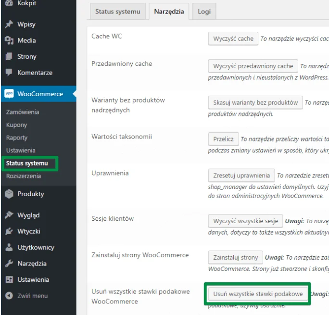
Task: Click the Użytkownicy person icon
Action: click(9, 247)
